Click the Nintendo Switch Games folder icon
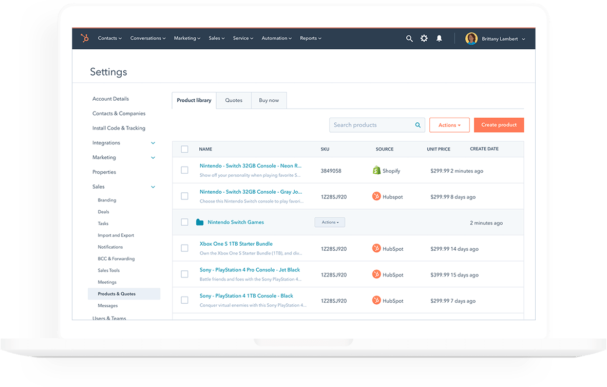 coord(200,223)
